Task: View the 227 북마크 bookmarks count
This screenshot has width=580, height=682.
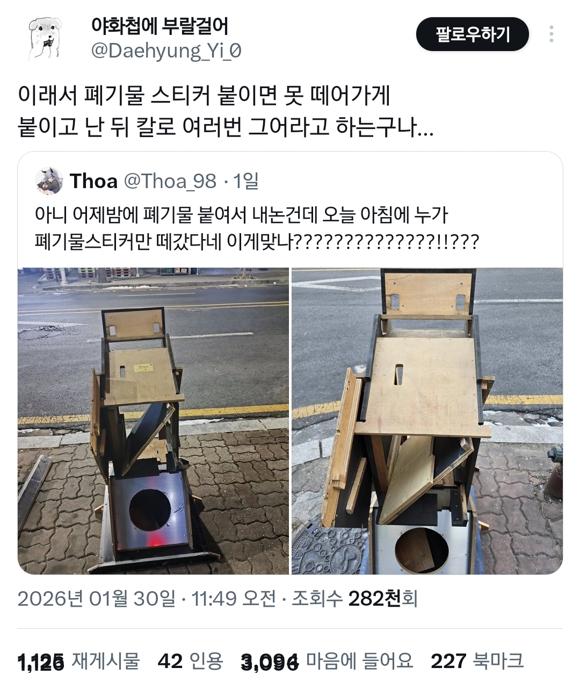Action: [477, 661]
